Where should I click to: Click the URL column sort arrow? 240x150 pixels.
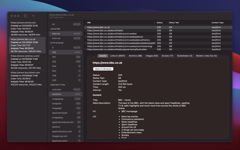(154, 22)
